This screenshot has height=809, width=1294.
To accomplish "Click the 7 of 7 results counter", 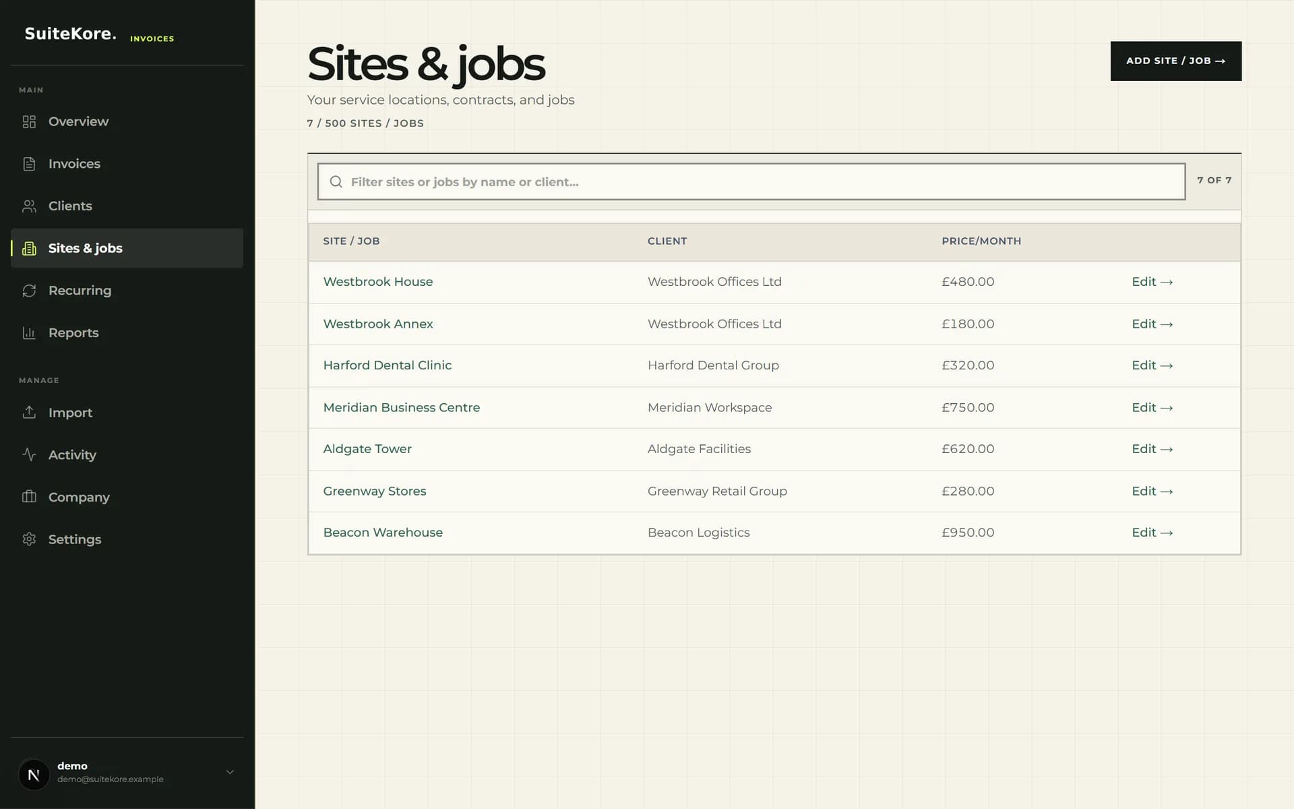I will coord(1214,180).
